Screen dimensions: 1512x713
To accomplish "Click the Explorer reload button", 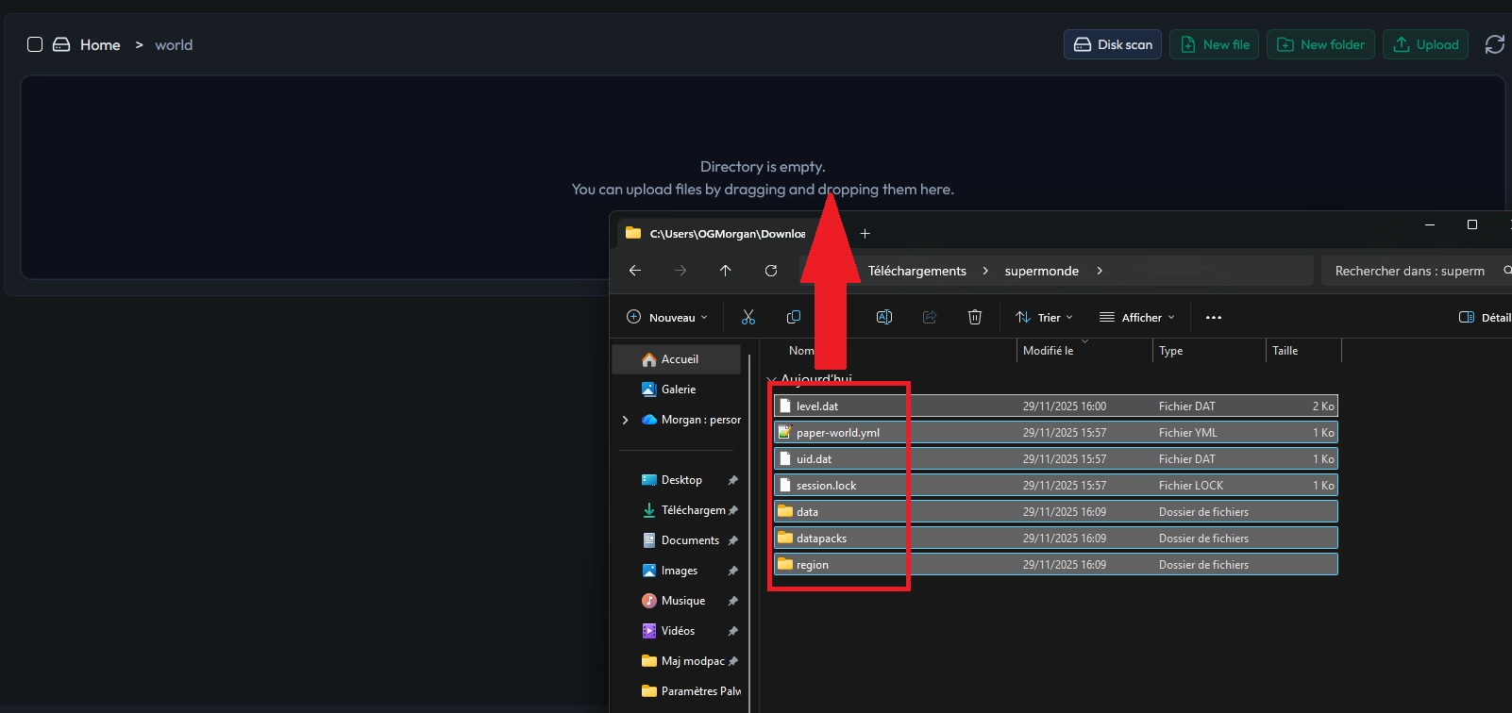I will 771,271.
